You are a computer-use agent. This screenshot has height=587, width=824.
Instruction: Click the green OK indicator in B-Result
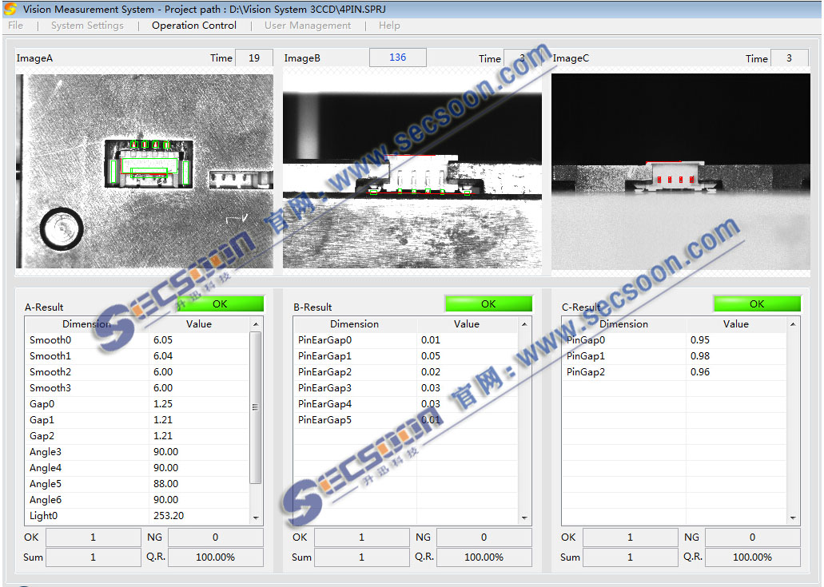488,304
